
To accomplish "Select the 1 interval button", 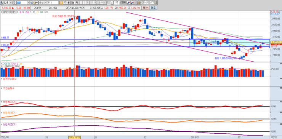I will (81, 3).
